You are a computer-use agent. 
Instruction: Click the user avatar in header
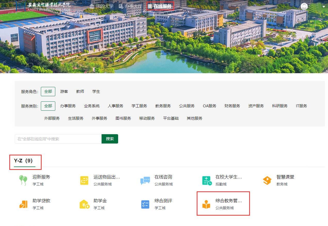pyautogui.click(x=304, y=6)
